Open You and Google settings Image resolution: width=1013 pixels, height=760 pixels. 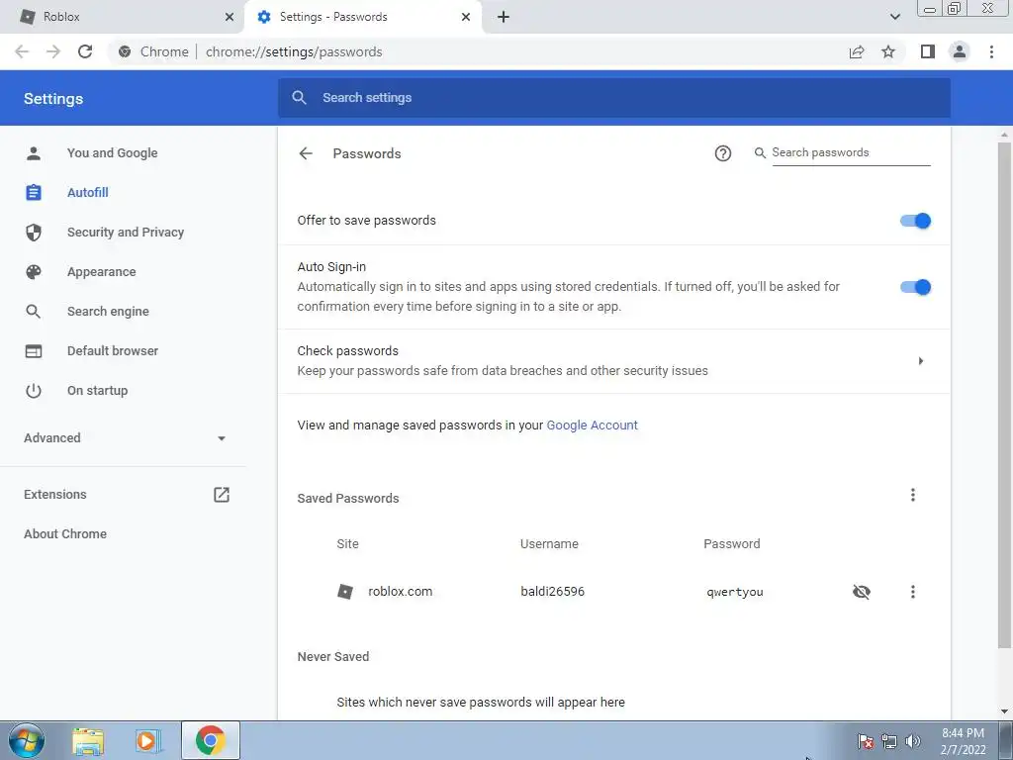tap(113, 153)
